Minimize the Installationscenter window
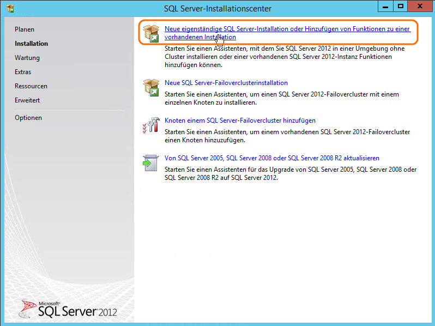This screenshot has height=326, width=435. pos(387,7)
